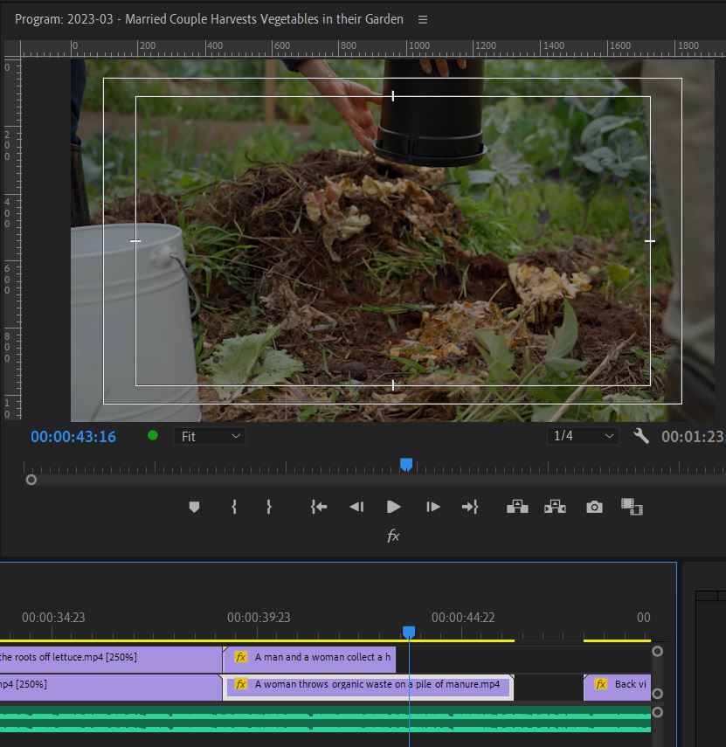Click the top track height handle circle
This screenshot has height=747, width=726.
point(657,651)
